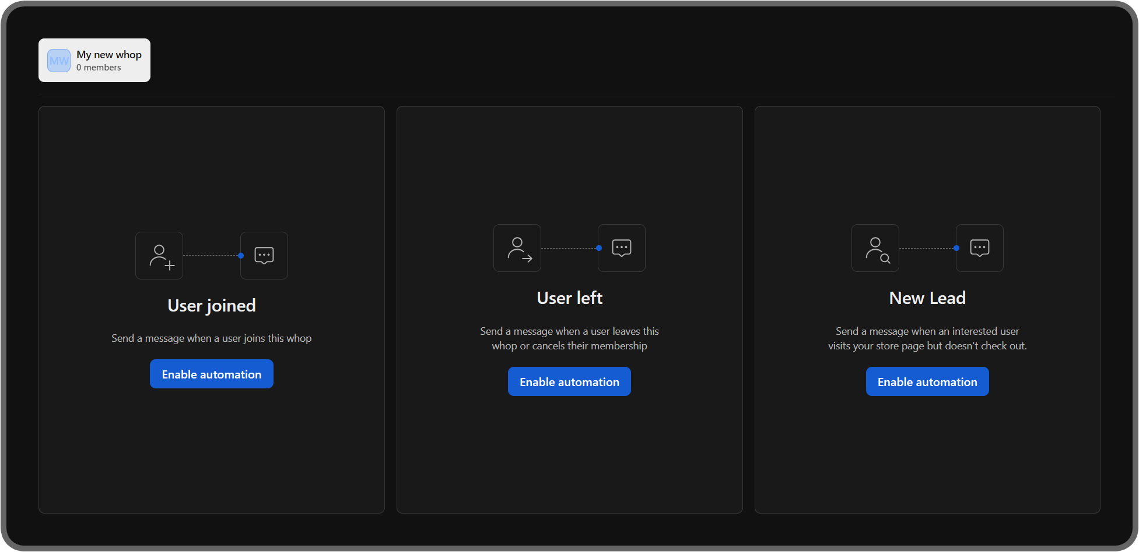Screen dimensions: 1139x552
Task: Select the User left heading
Action: pyautogui.click(x=569, y=298)
